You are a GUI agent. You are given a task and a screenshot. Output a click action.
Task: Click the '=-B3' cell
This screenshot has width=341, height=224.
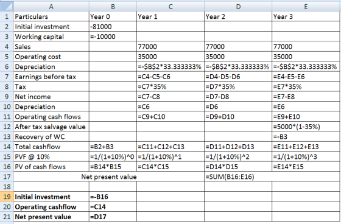306,136
